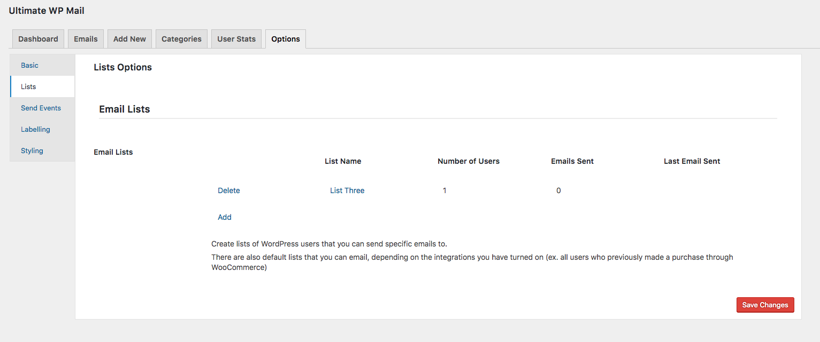This screenshot has width=820, height=342.
Task: Open the Dashboard tab
Action: click(x=38, y=39)
